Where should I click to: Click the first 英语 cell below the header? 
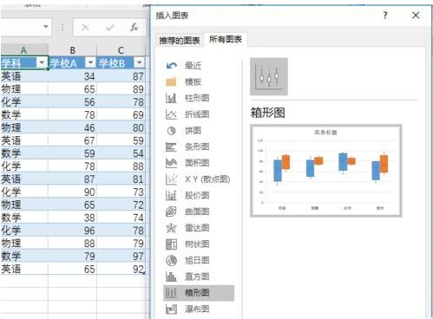[x=24, y=76]
